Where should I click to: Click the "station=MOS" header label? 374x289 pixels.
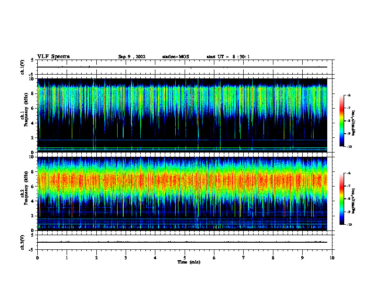pos(176,57)
